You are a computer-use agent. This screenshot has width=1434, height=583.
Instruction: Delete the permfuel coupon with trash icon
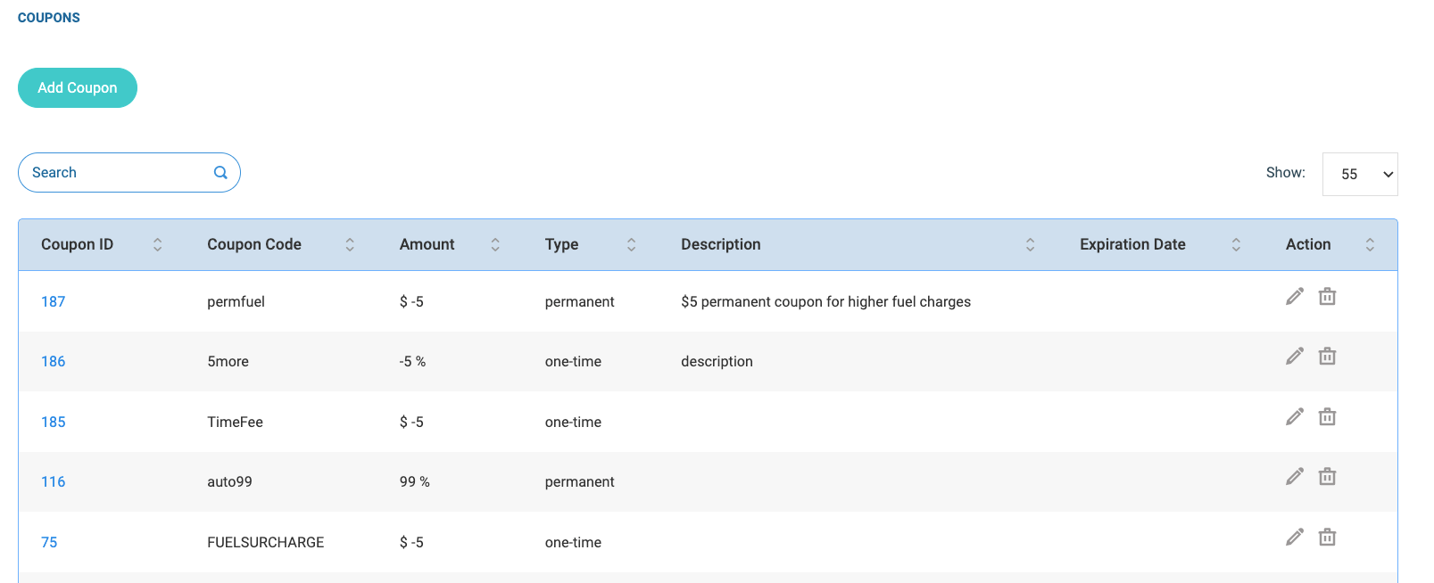(1328, 296)
